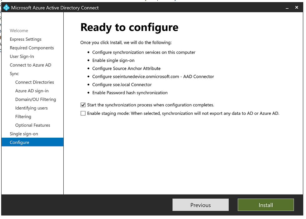The image size is (306, 219).
Task: Open Azure AD sign-in sub-step
Action: point(32,91)
